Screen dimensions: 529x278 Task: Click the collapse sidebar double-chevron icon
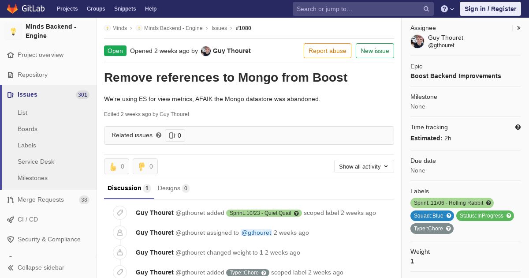coord(11,268)
